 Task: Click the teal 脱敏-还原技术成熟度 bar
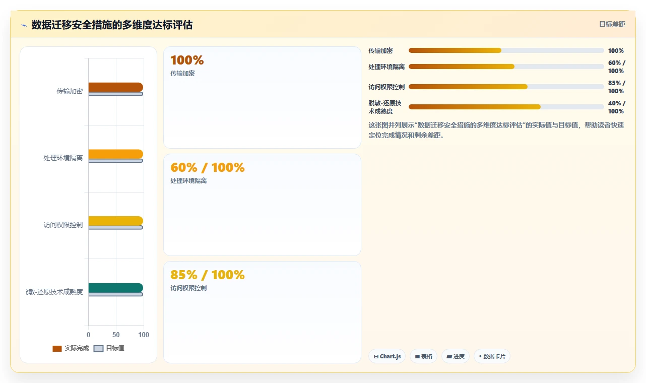tap(116, 288)
